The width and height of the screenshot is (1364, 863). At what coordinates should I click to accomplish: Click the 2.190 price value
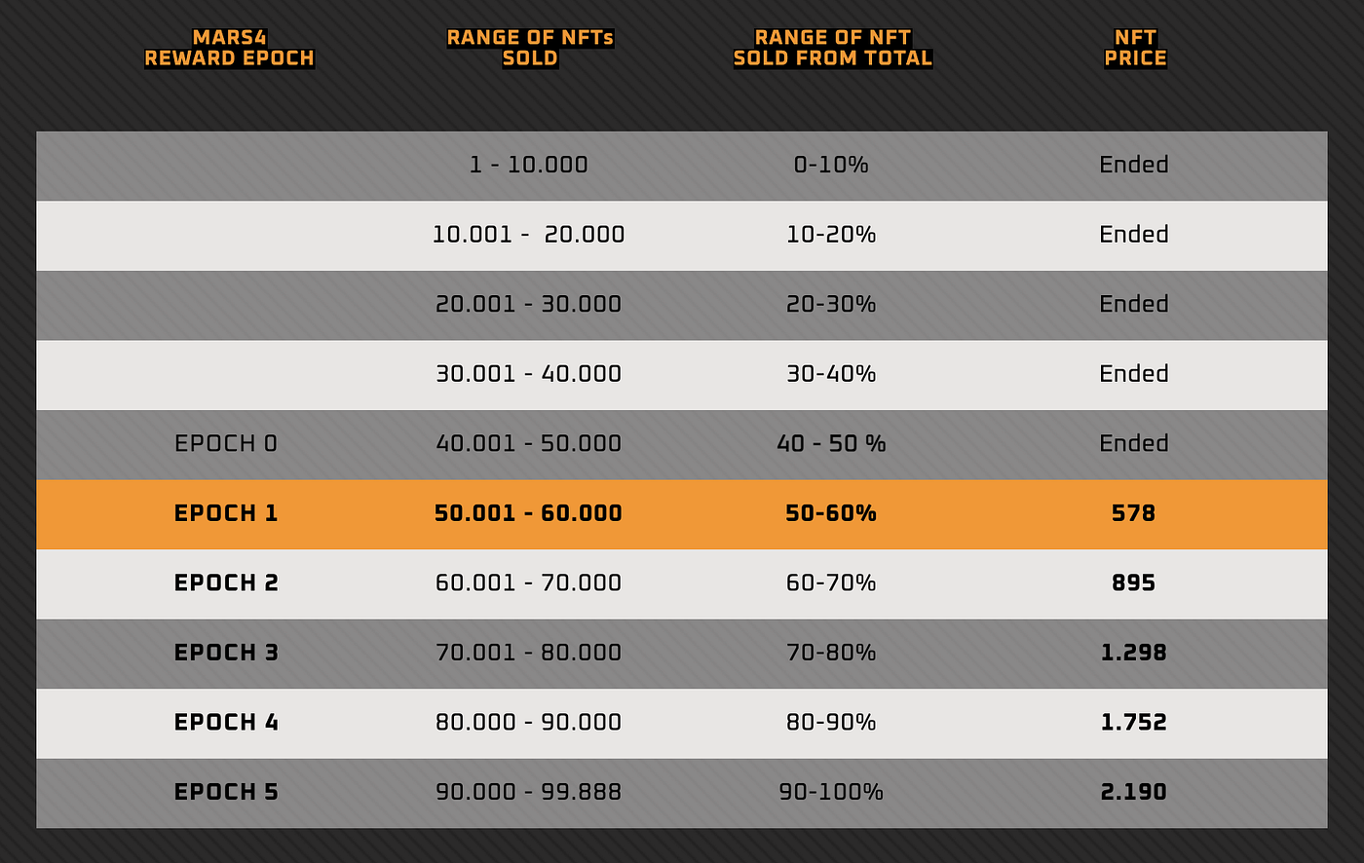point(1133,793)
